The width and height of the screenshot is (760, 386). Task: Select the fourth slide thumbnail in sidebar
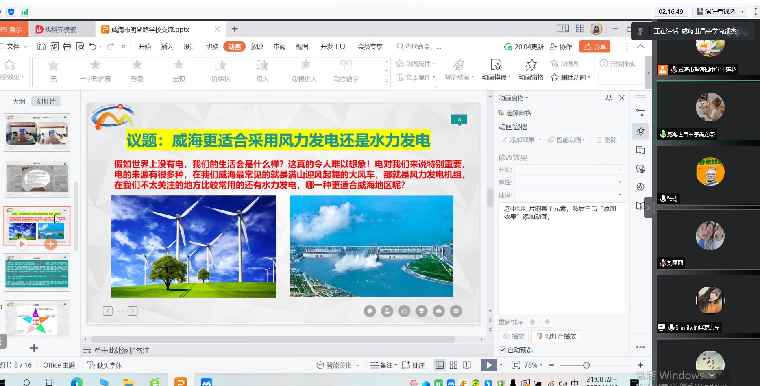pos(37,272)
